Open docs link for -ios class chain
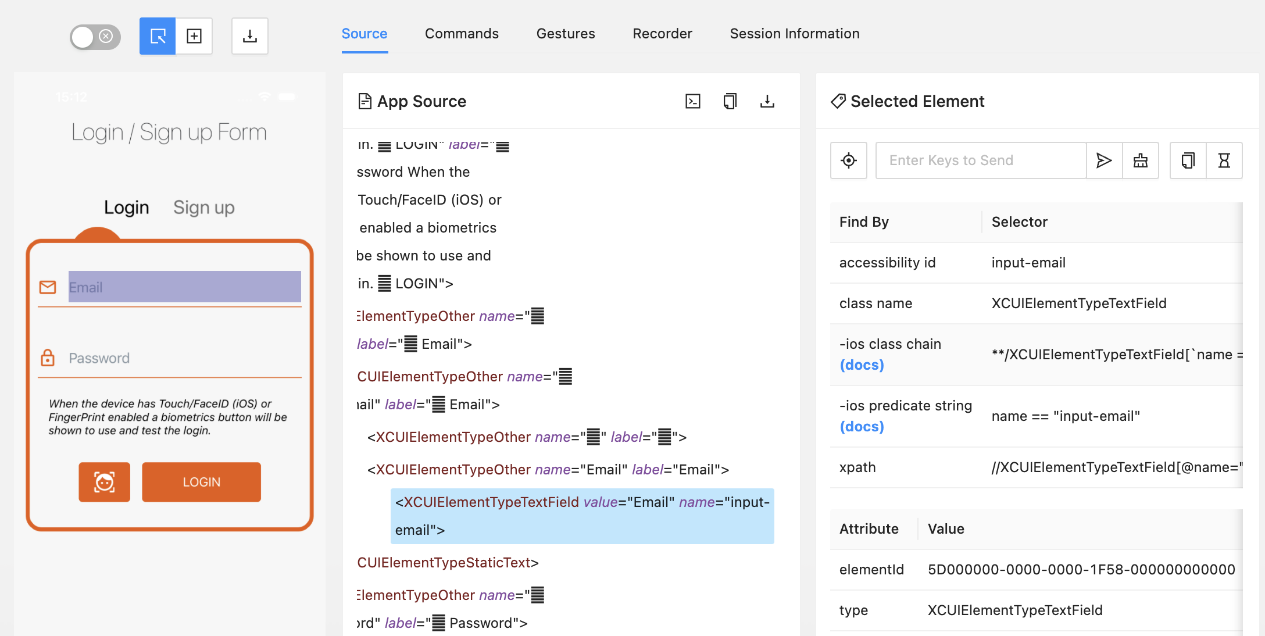 862,365
